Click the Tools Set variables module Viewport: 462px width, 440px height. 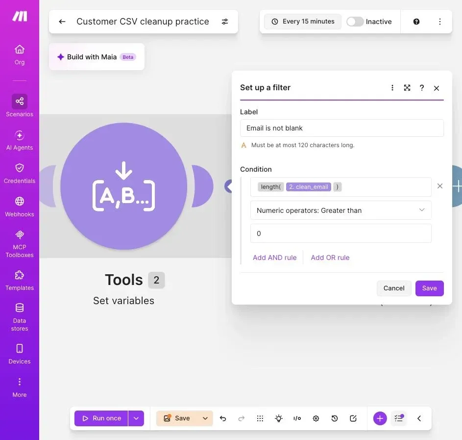(124, 186)
